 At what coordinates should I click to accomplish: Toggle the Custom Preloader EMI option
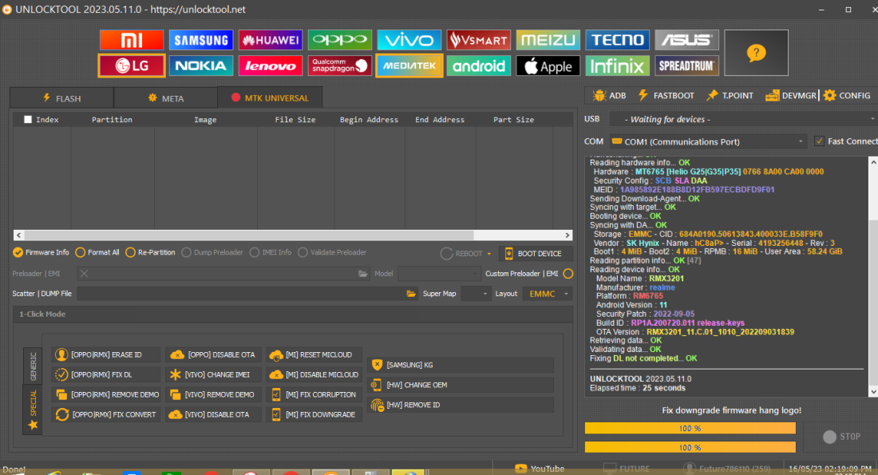point(568,274)
